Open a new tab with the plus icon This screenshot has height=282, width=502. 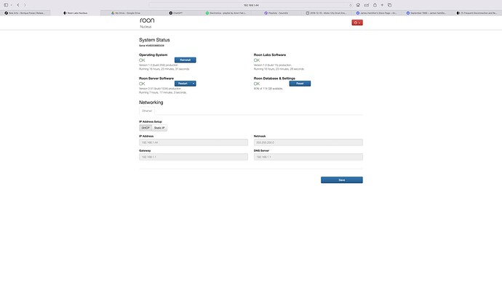tap(382, 5)
